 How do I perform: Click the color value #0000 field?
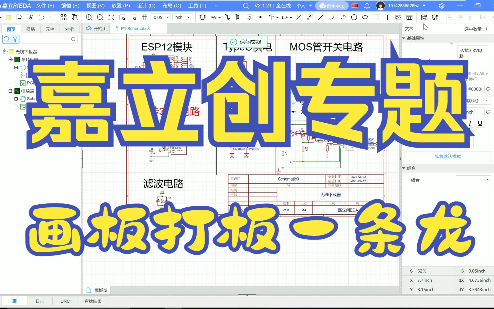click(475, 89)
